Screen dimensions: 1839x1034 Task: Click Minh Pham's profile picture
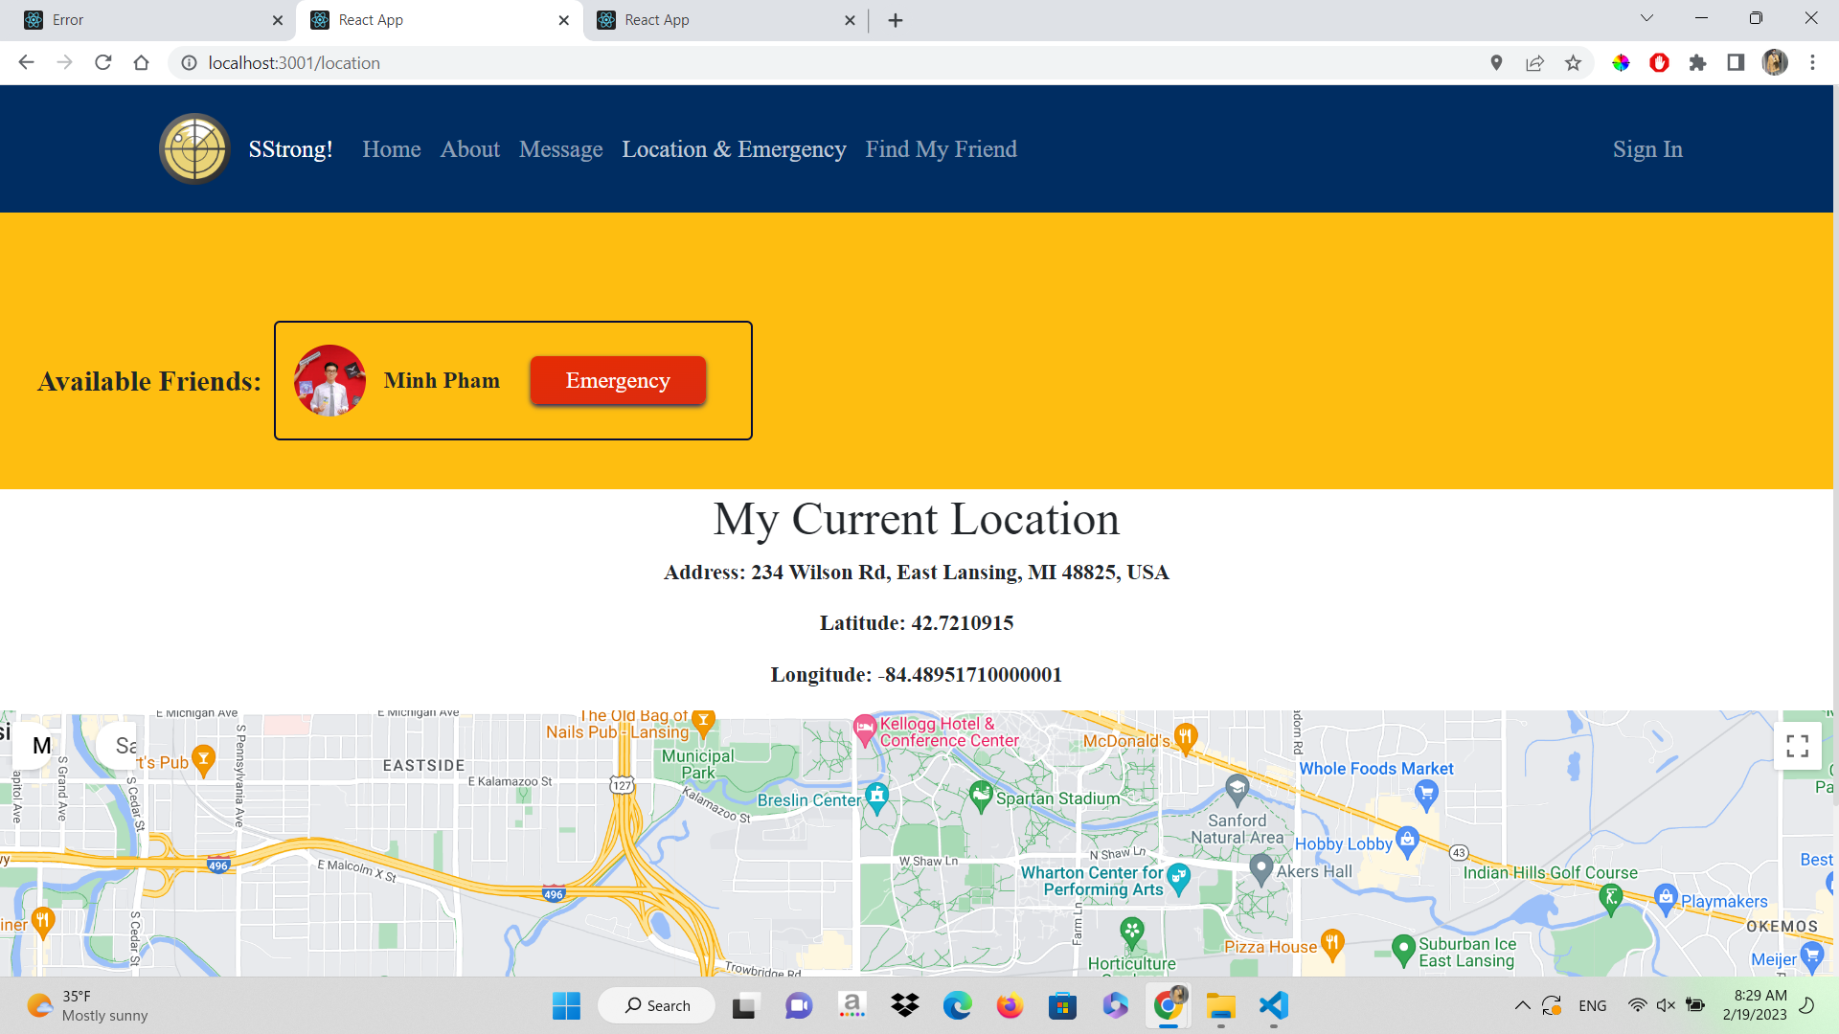(x=329, y=381)
